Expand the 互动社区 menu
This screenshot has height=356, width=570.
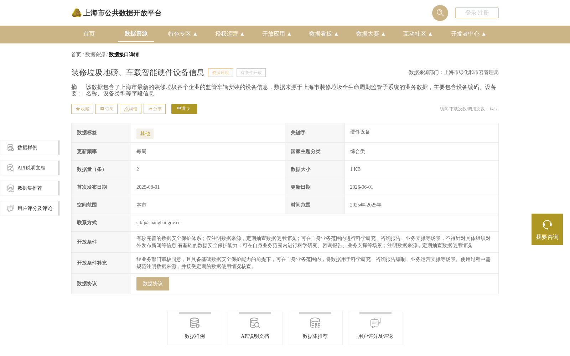[418, 34]
